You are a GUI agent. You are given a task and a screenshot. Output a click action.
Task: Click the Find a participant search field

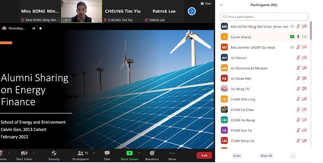click(264, 17)
